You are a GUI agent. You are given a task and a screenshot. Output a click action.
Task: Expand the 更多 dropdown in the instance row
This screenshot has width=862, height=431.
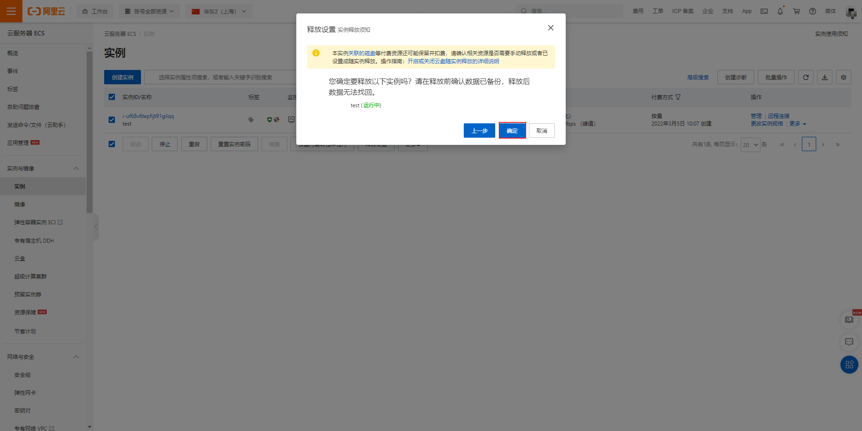coord(798,124)
